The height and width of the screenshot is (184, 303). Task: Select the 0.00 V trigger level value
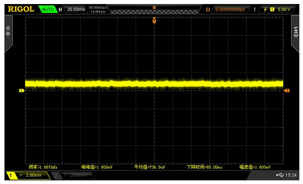point(284,9)
